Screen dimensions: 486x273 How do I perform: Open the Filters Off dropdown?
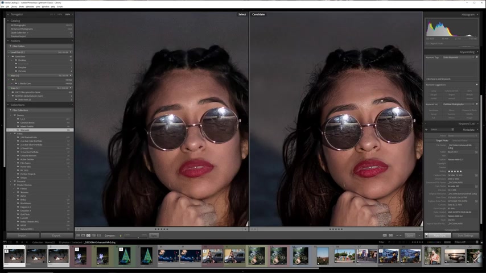coord(461,242)
